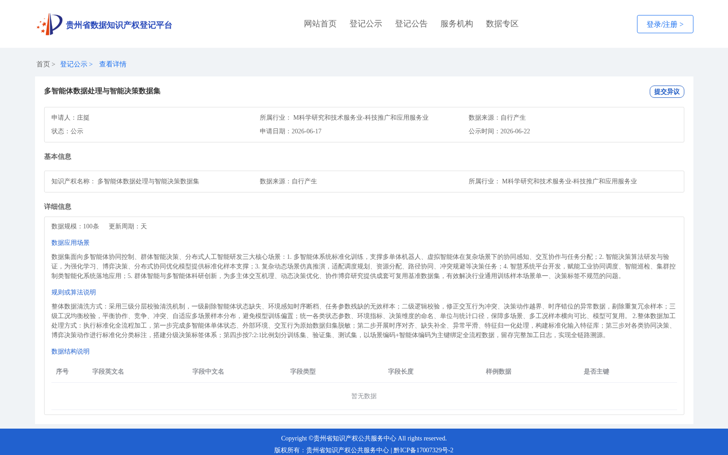Open the 登记公告 navigation item
Screen dimensions: 728x455
411,24
